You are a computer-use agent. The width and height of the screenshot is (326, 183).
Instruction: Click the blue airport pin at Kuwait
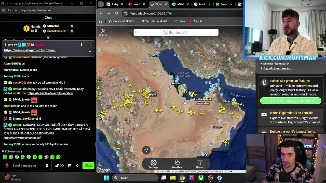coord(158,54)
